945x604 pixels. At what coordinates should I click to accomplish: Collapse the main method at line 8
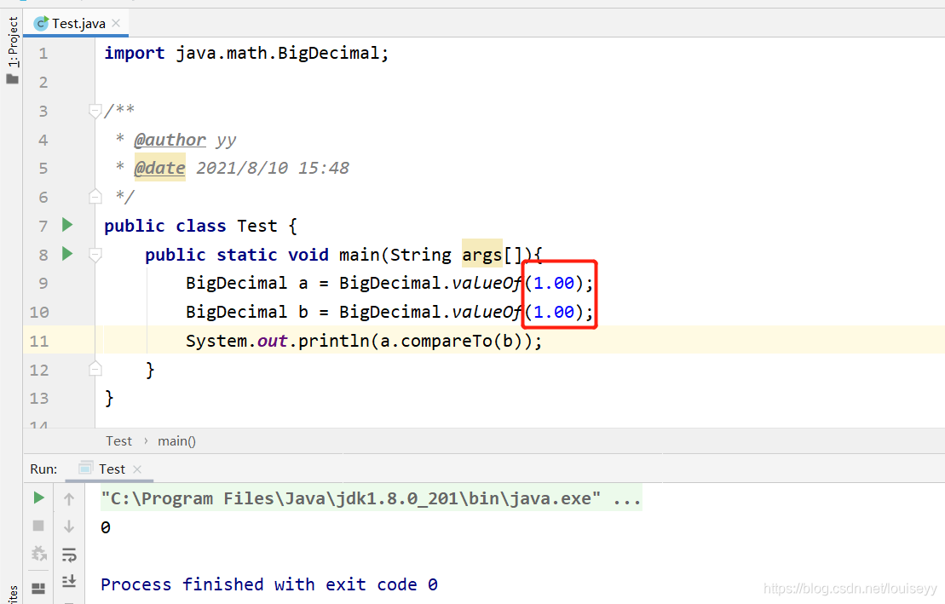[x=95, y=255]
